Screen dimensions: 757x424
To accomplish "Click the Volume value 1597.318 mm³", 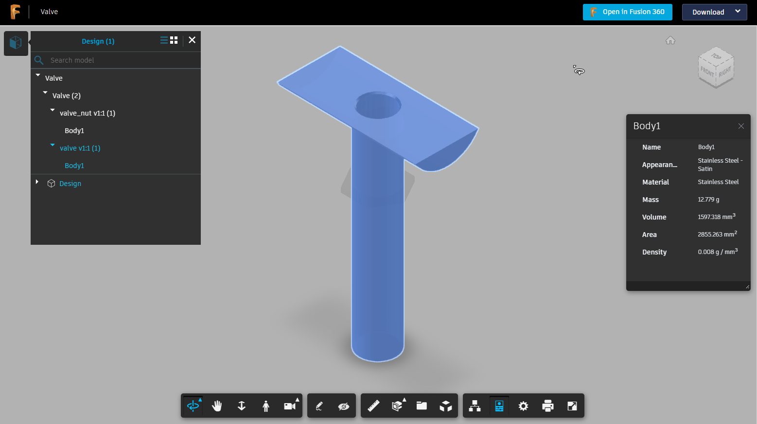I will pos(717,217).
